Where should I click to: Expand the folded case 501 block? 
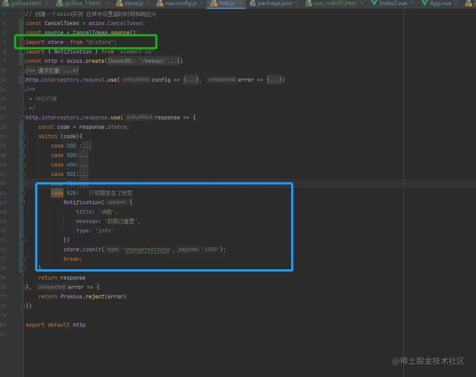pos(23,175)
